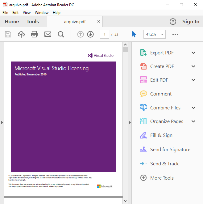Click the vertical scrollbar thumb

pyautogui.click(x=125, y=49)
